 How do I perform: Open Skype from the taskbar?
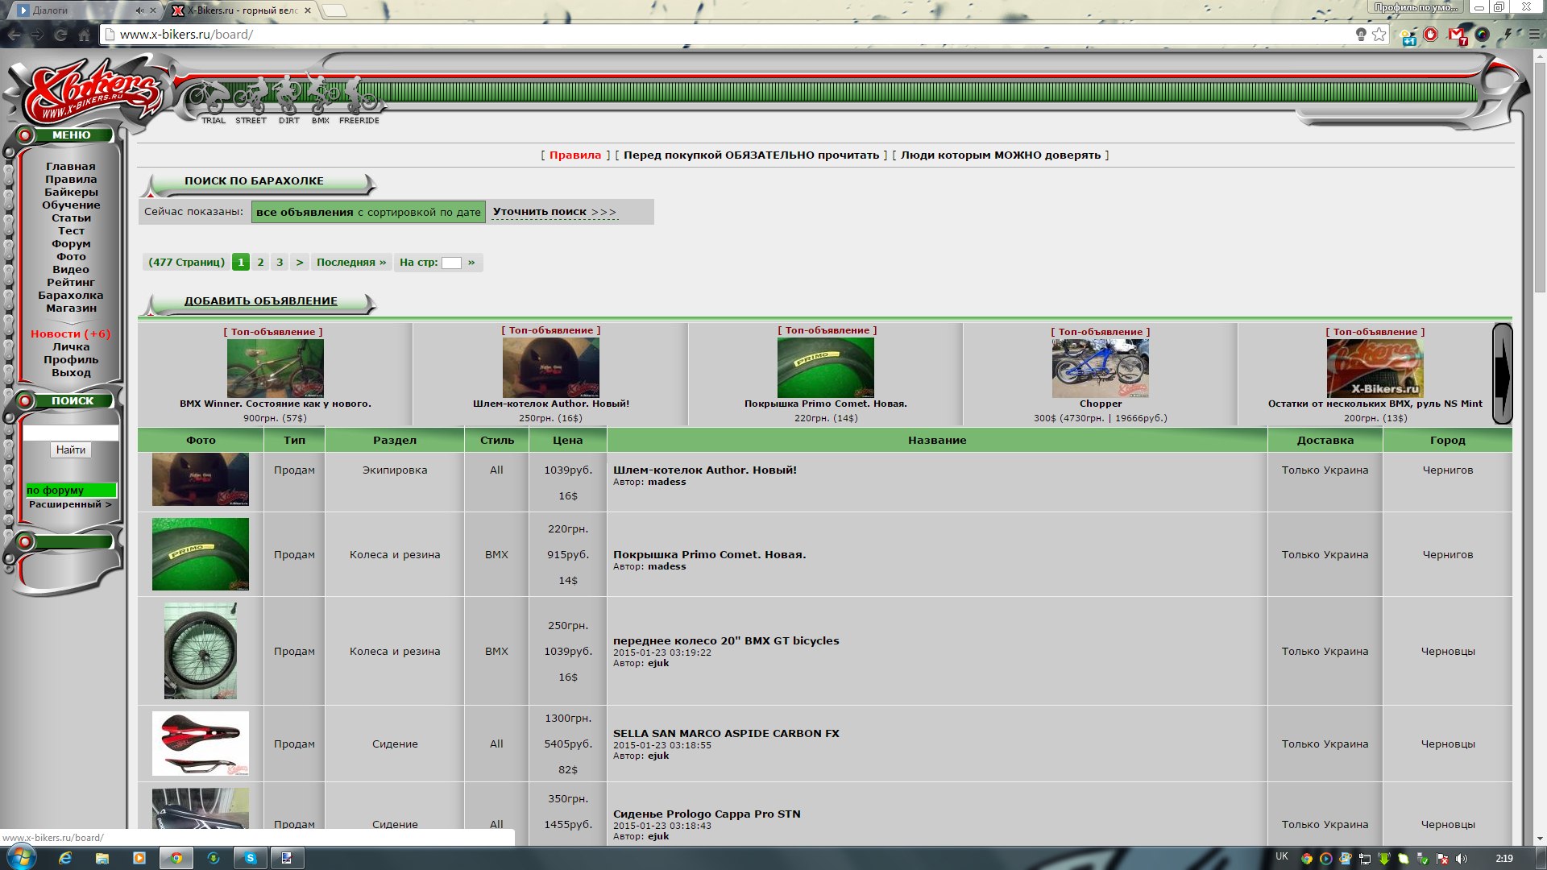(250, 858)
